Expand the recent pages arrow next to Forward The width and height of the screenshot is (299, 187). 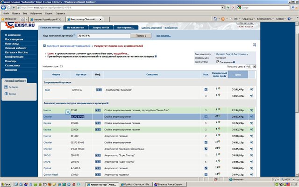[x=14, y=7]
